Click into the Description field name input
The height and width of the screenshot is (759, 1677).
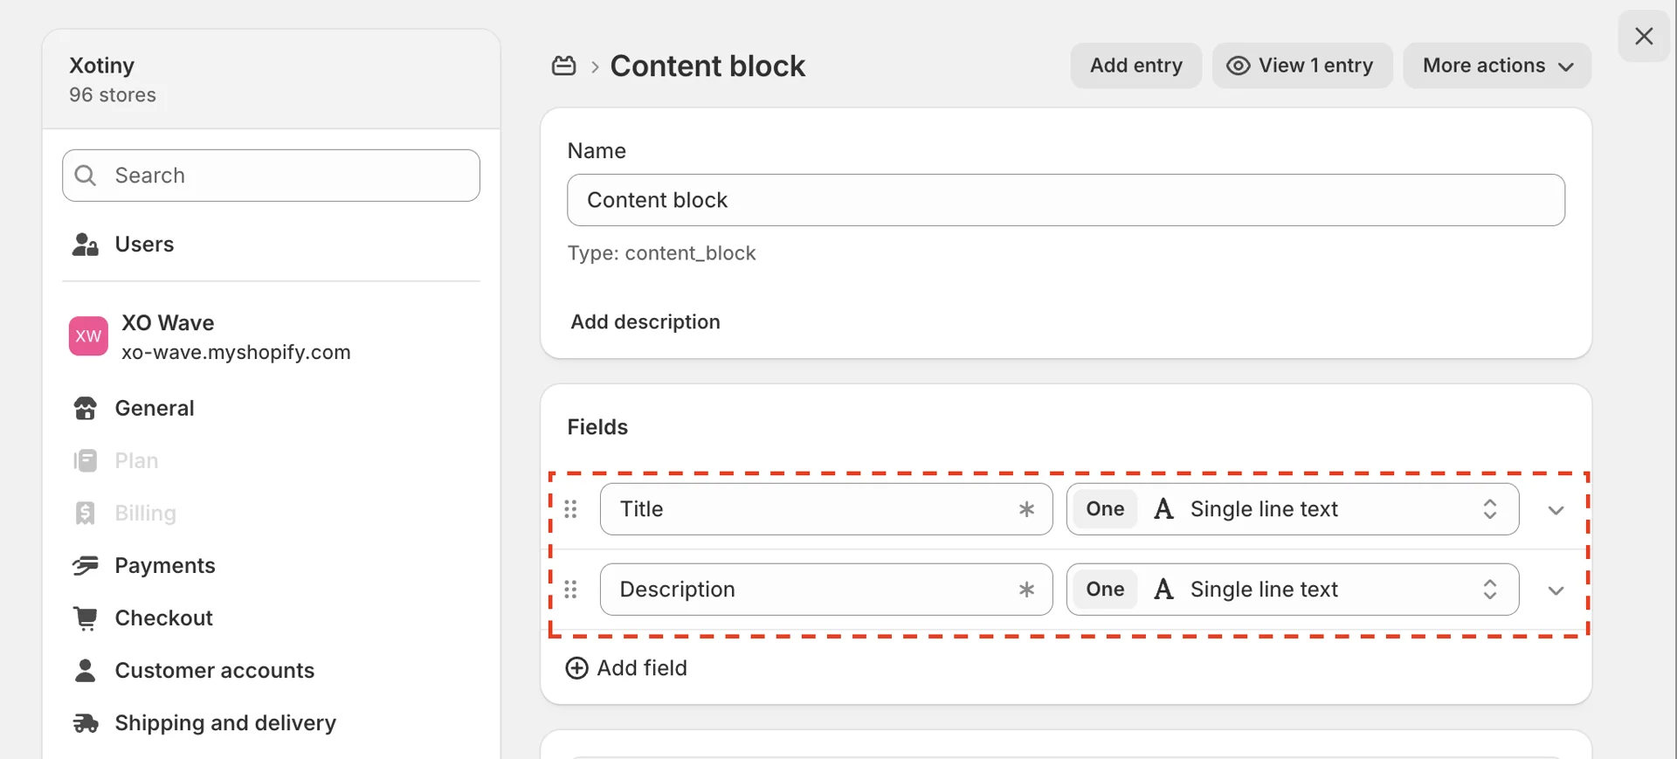[x=826, y=590]
